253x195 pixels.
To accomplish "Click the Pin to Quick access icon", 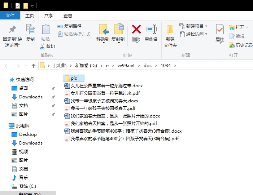I will pos(12,30).
